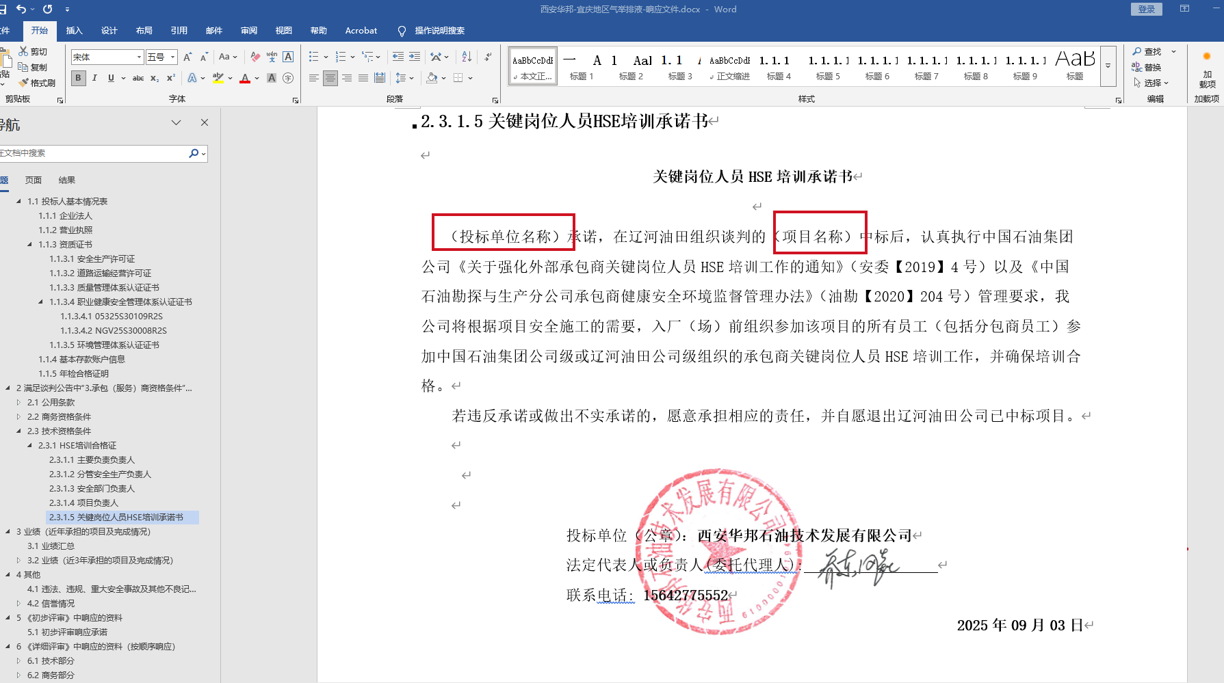Open the font name dropdown (宋体)
Screen dimensions: 1224x683
(139, 57)
